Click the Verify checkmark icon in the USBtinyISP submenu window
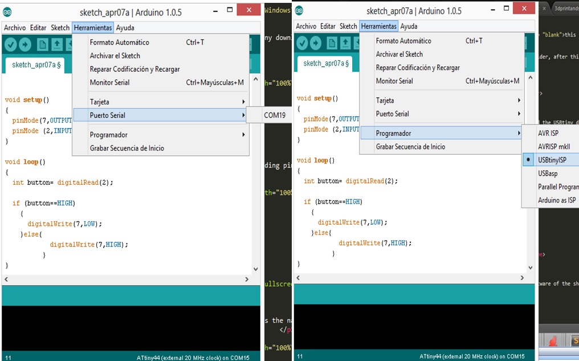The height and width of the screenshot is (361, 579). (x=302, y=43)
